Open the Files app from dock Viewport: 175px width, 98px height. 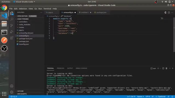click(x=4, y=24)
